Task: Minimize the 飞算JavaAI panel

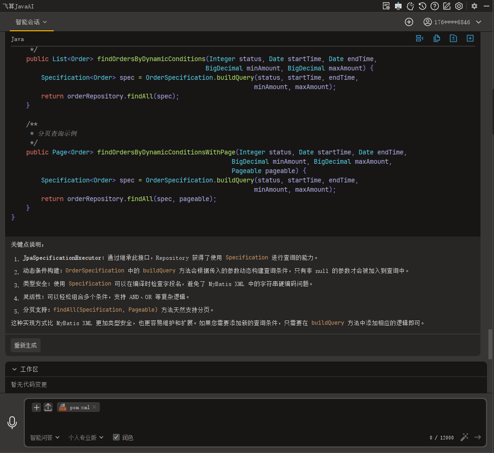Action: click(487, 6)
